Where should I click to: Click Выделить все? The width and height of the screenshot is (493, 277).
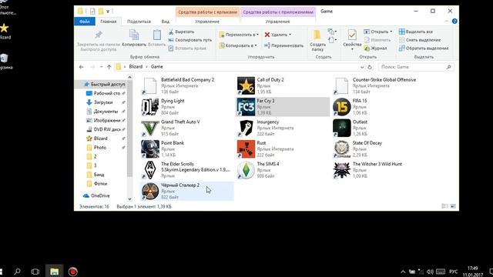(x=416, y=32)
